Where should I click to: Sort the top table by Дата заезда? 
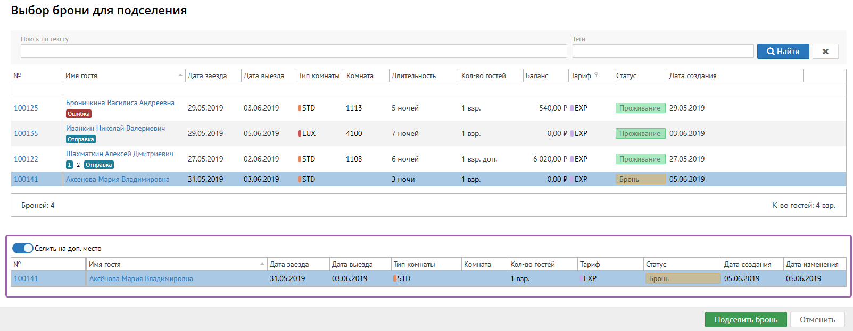tap(208, 75)
